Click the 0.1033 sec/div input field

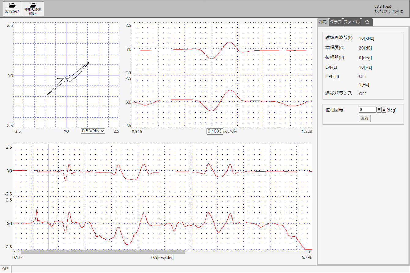pos(215,131)
